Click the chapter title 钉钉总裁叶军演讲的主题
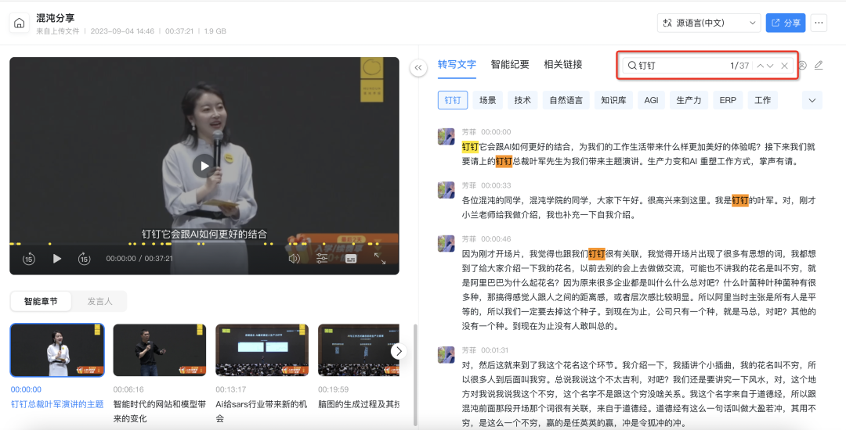846x430 pixels. (57, 404)
